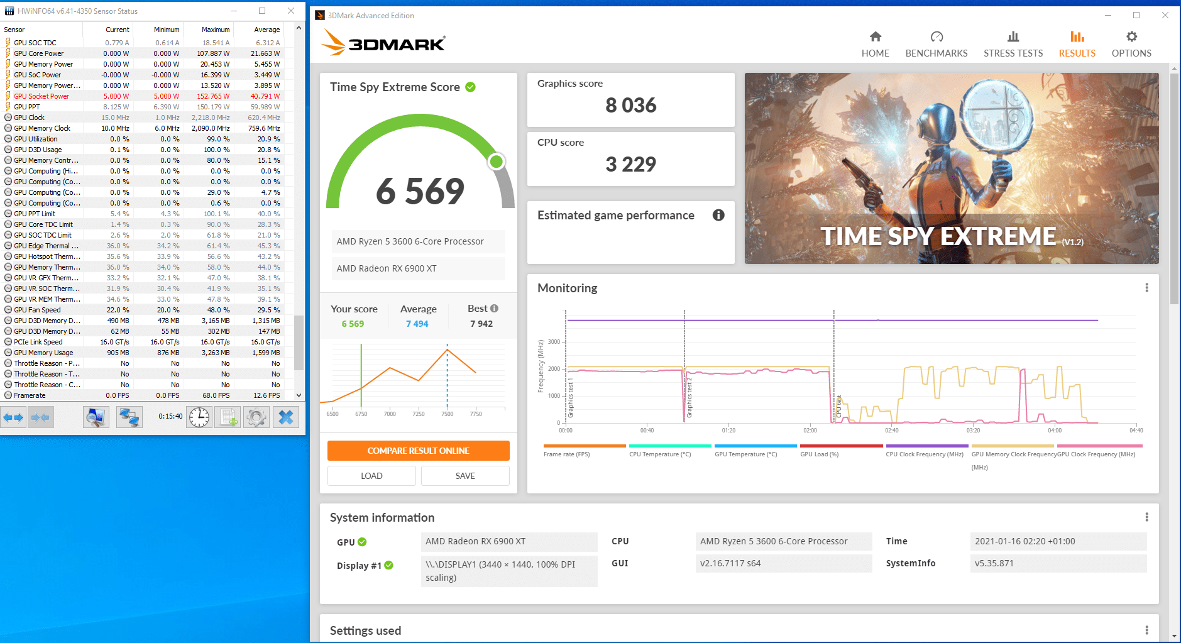Click the green check icon next to Display #1
Screen dimensions: 1181x643
pos(388,565)
